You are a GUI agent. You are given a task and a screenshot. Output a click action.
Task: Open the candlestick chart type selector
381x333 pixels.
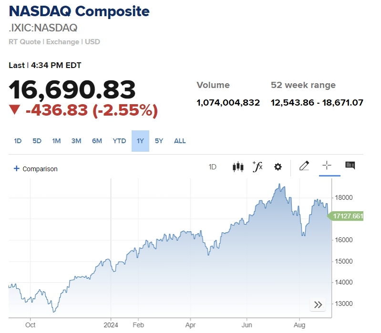pyautogui.click(x=238, y=166)
